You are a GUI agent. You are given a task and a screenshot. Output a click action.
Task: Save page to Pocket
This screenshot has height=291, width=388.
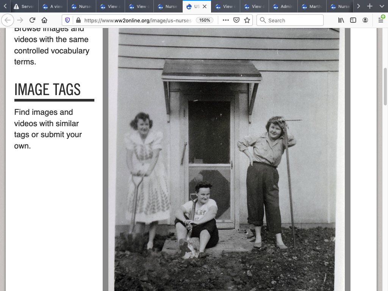[236, 20]
